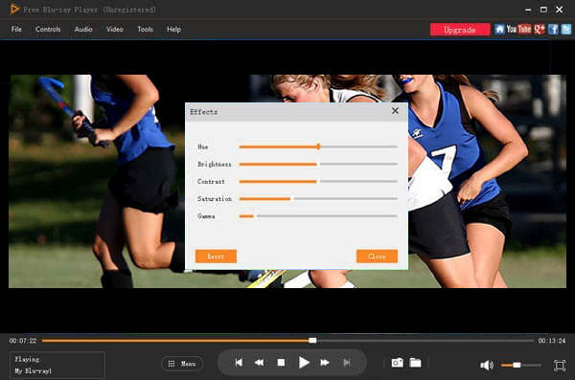
Task: Minimize the player window
Action: tap(528, 10)
